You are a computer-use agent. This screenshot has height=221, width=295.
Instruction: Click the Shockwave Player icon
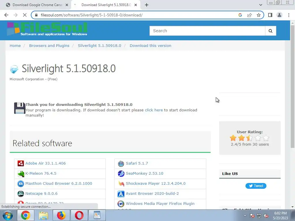(x=121, y=184)
